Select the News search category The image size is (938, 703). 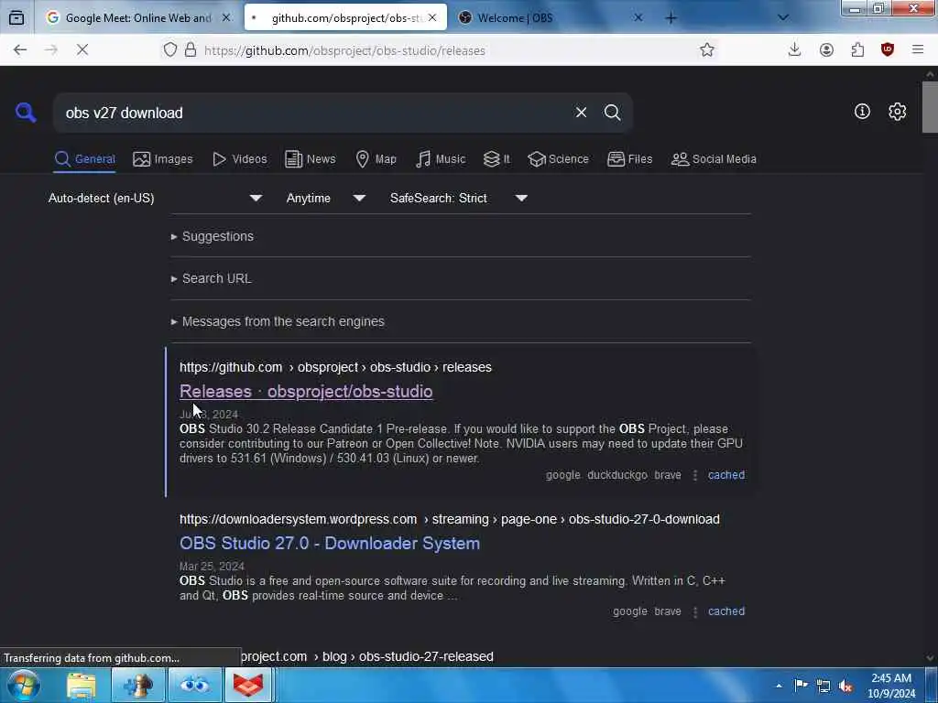click(x=310, y=159)
